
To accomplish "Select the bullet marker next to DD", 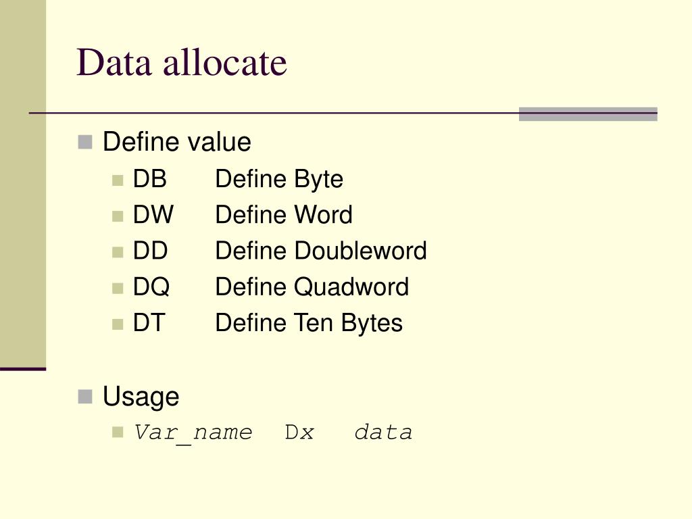I will click(x=118, y=252).
